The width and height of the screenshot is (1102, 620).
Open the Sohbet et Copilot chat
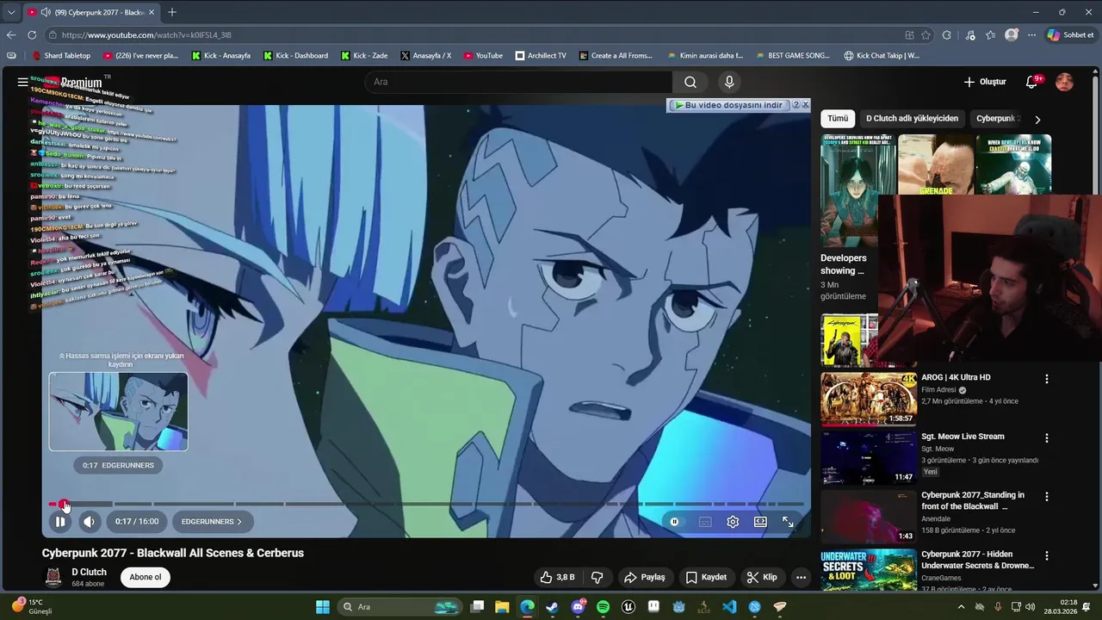click(1070, 35)
